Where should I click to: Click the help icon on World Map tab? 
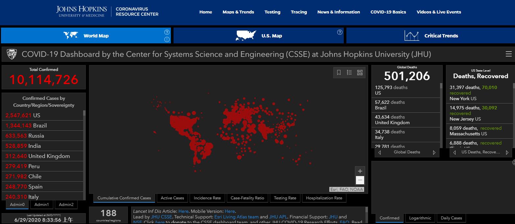click(167, 32)
